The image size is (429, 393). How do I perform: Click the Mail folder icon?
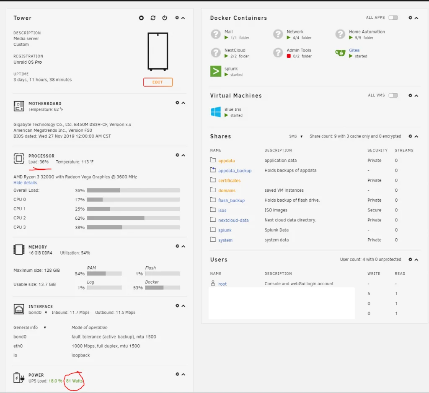point(216,34)
